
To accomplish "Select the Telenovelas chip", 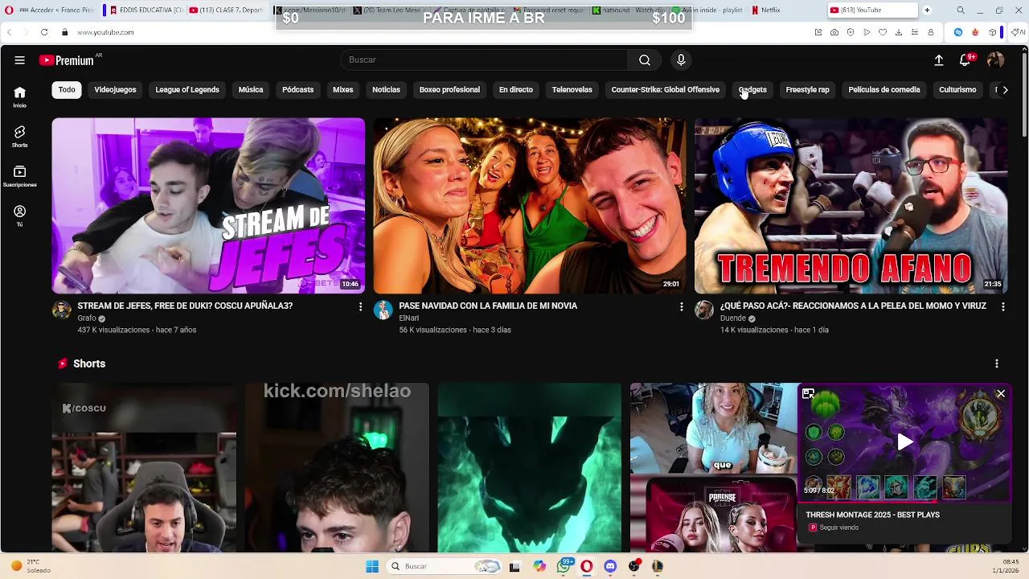I will (x=572, y=90).
